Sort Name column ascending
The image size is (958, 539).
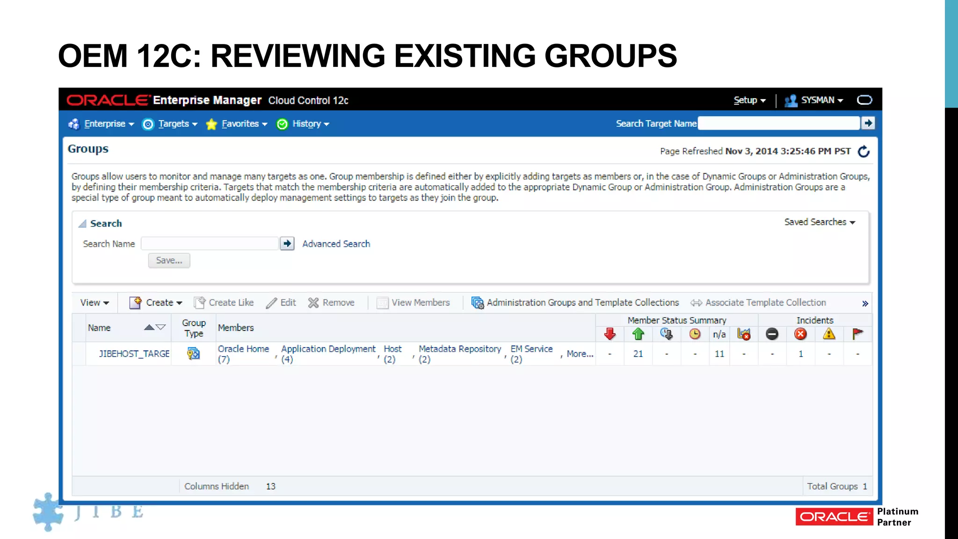click(149, 328)
